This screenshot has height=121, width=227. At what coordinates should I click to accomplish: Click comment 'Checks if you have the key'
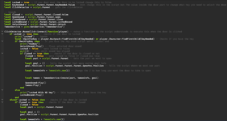coord(175,39)
